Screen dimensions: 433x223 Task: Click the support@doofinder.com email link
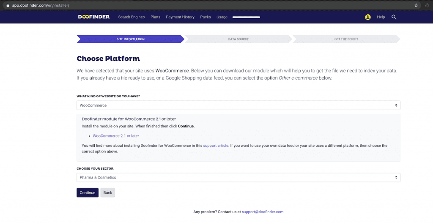click(x=263, y=212)
